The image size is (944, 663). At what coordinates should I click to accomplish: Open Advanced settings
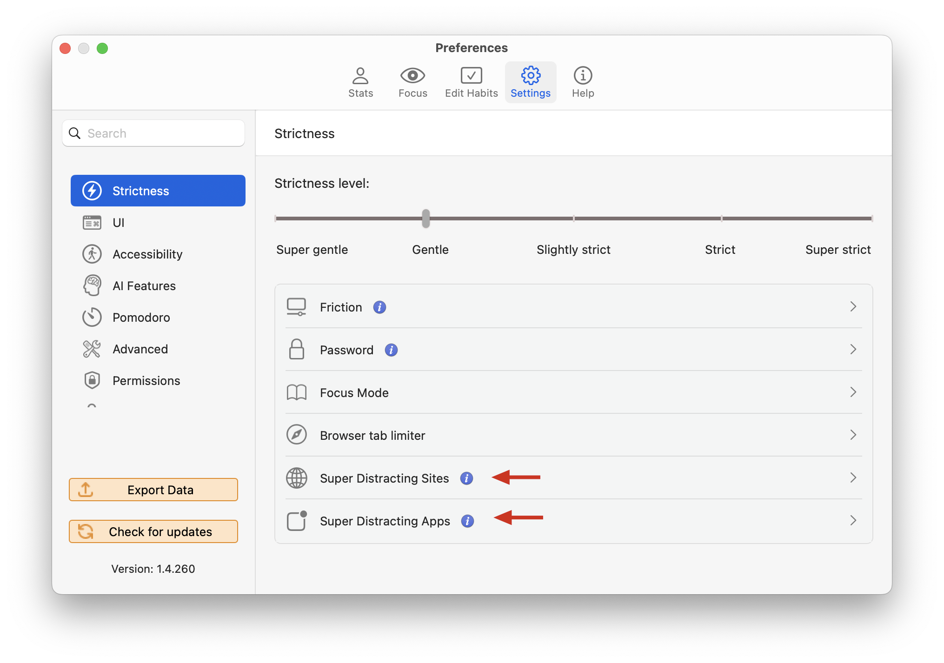click(x=158, y=349)
